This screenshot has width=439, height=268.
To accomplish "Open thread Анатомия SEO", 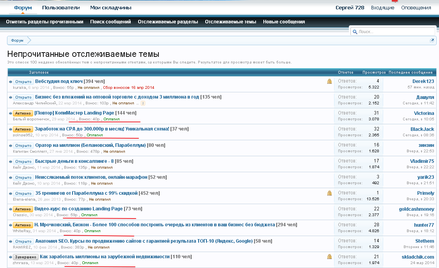I will (x=144, y=241).
